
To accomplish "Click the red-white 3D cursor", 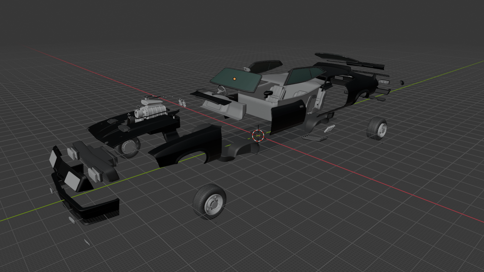I will [x=258, y=135].
